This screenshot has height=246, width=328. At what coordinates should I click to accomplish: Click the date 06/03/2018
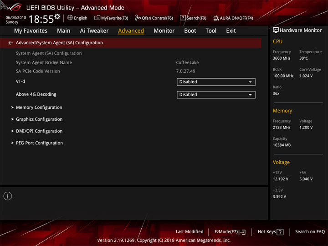pos(16,18)
